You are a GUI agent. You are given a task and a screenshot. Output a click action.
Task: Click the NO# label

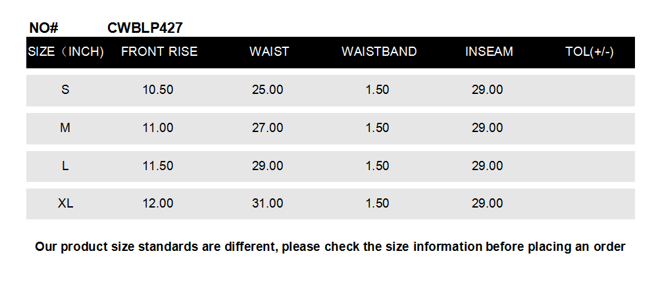tap(44, 28)
